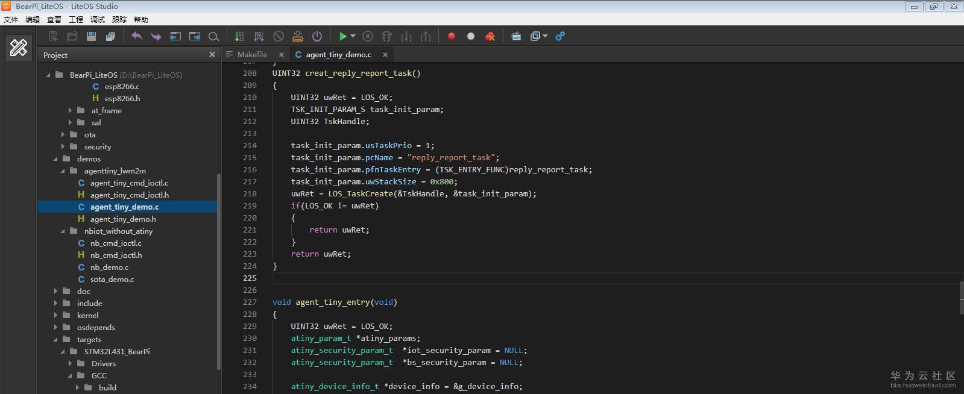Click the red breakpoint circle icon

(451, 36)
